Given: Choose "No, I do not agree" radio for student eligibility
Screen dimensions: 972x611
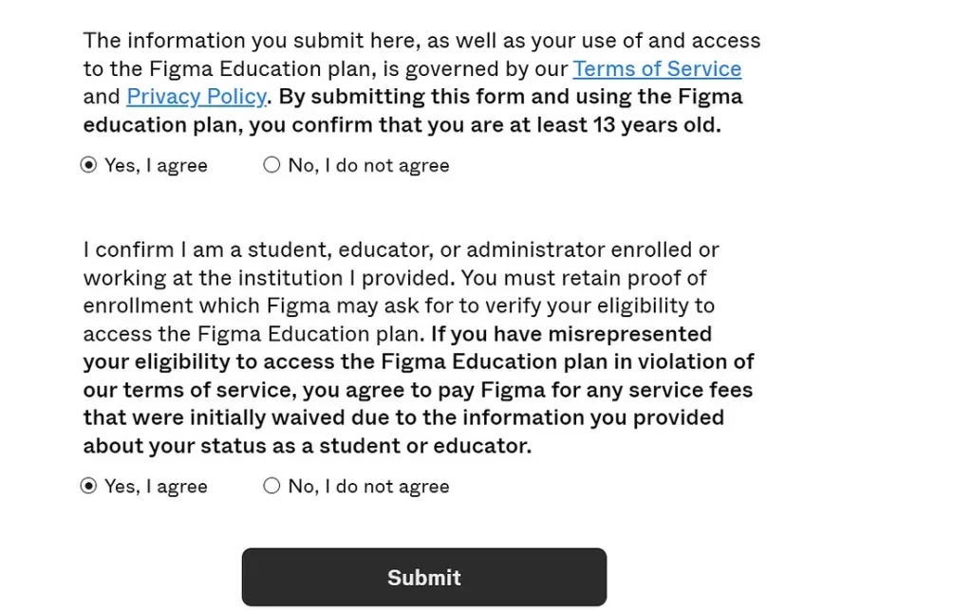Looking at the screenshot, I should [271, 486].
